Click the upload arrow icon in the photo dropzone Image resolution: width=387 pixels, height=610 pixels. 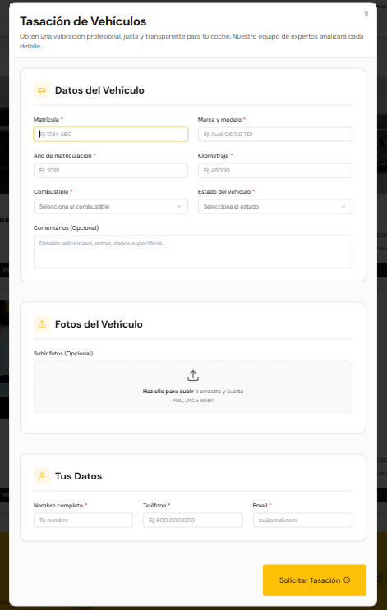pos(193,376)
